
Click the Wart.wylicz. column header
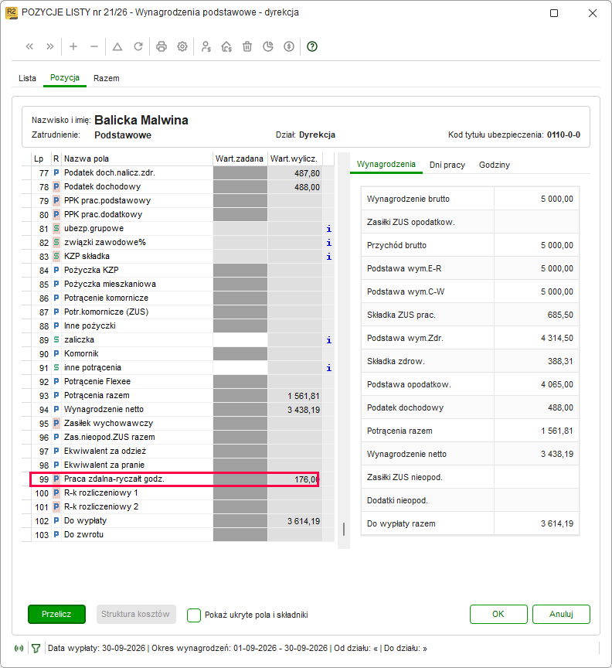pos(294,159)
